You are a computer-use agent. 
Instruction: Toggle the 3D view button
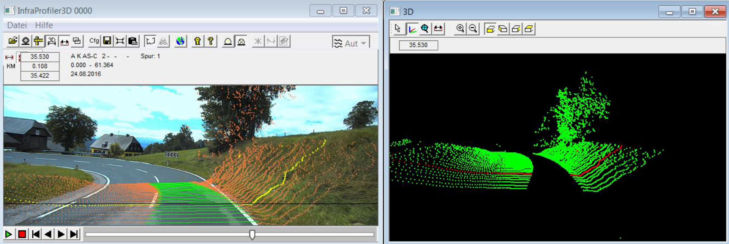tap(52, 41)
